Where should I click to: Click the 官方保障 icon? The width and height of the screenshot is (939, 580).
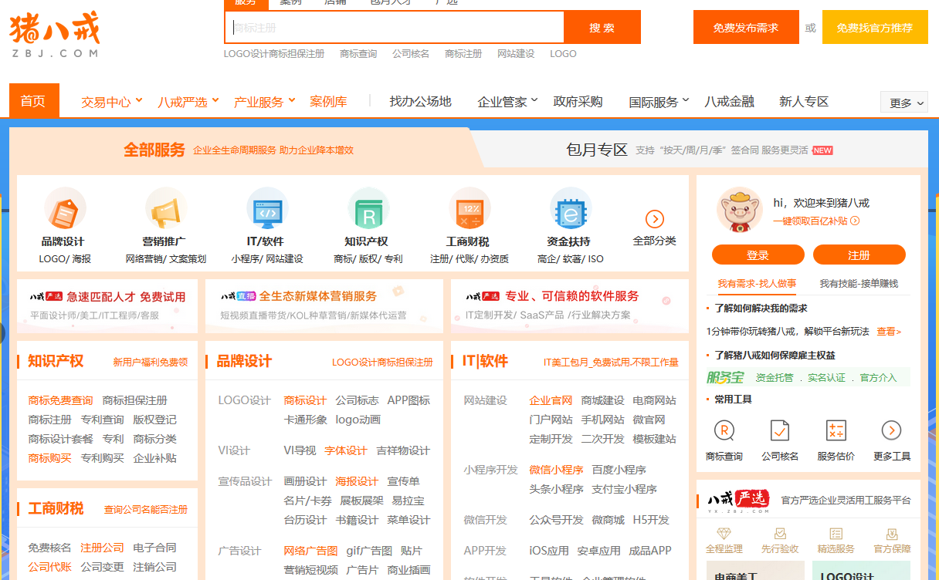click(892, 534)
